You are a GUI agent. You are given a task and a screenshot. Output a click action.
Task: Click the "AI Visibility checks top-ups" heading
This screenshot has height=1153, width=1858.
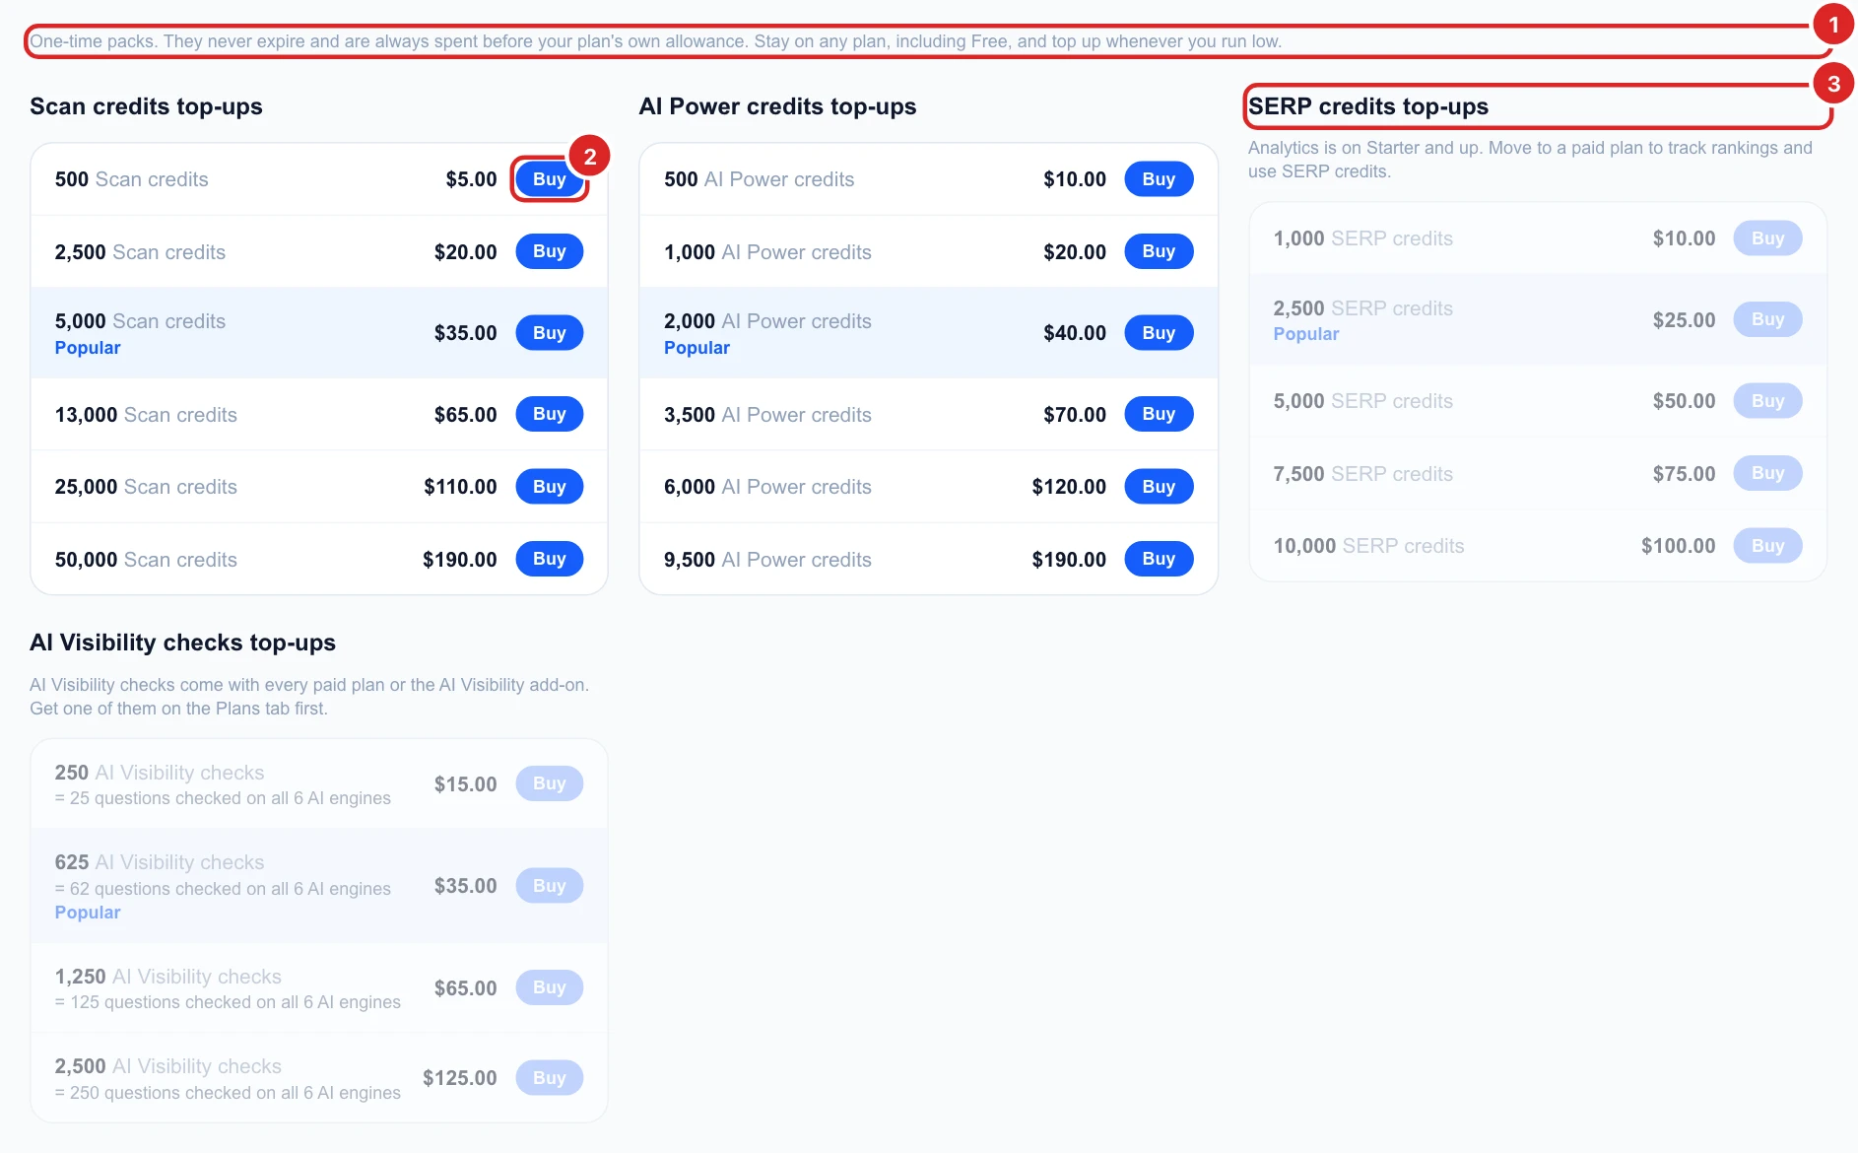point(182,643)
